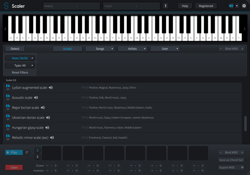Click the Reset Filters button
The width and height of the screenshot is (250, 175).
20,72
